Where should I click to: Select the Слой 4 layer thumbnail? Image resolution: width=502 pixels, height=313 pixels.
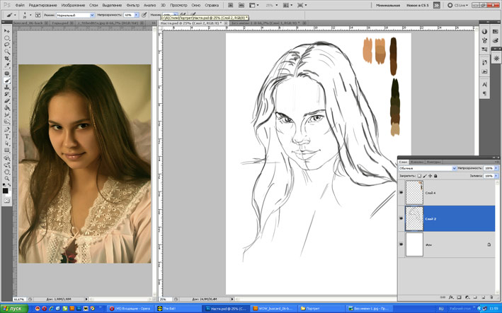413,192
